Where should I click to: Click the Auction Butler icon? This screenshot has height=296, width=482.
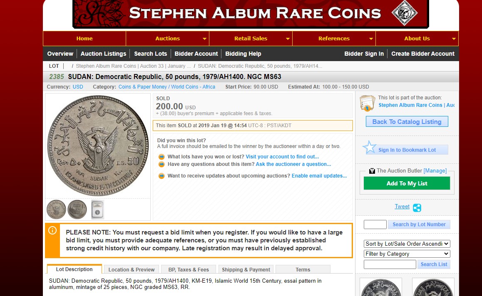372,171
